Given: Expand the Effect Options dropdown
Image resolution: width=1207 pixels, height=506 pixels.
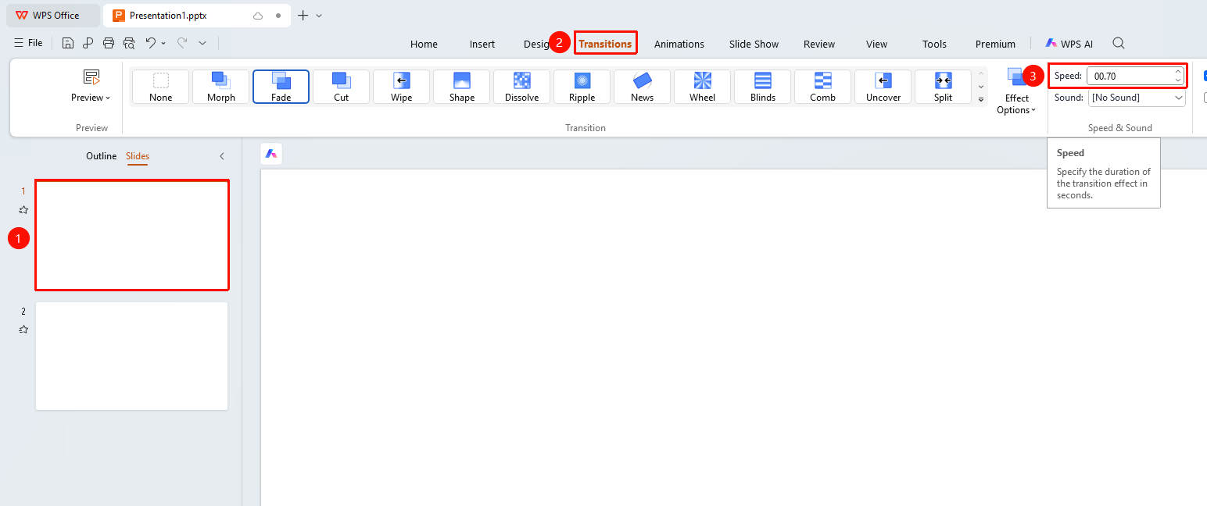Looking at the screenshot, I should (x=1016, y=91).
